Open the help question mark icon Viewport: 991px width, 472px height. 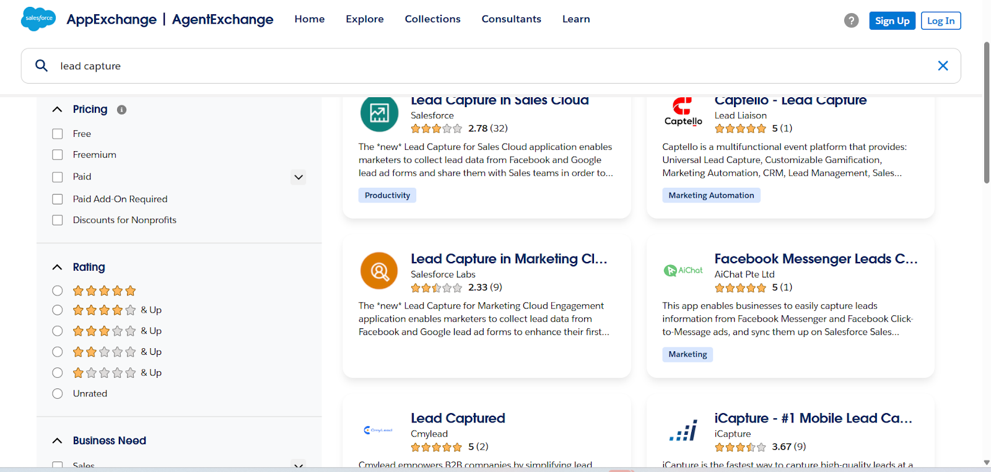(852, 20)
